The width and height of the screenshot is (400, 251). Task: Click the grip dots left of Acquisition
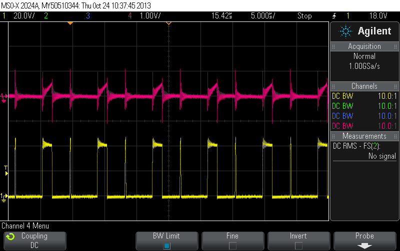pyautogui.click(x=333, y=46)
